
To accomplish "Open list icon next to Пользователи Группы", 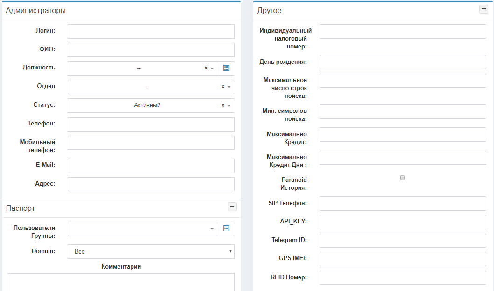I will (226, 229).
